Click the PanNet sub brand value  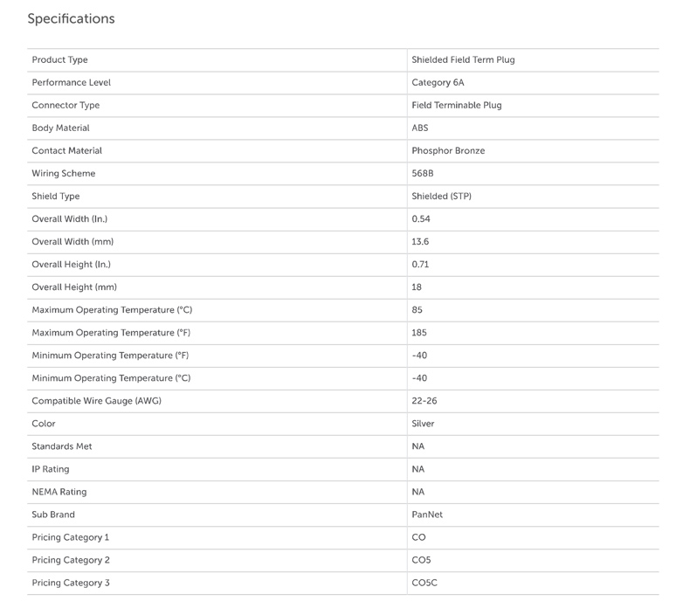427,515
